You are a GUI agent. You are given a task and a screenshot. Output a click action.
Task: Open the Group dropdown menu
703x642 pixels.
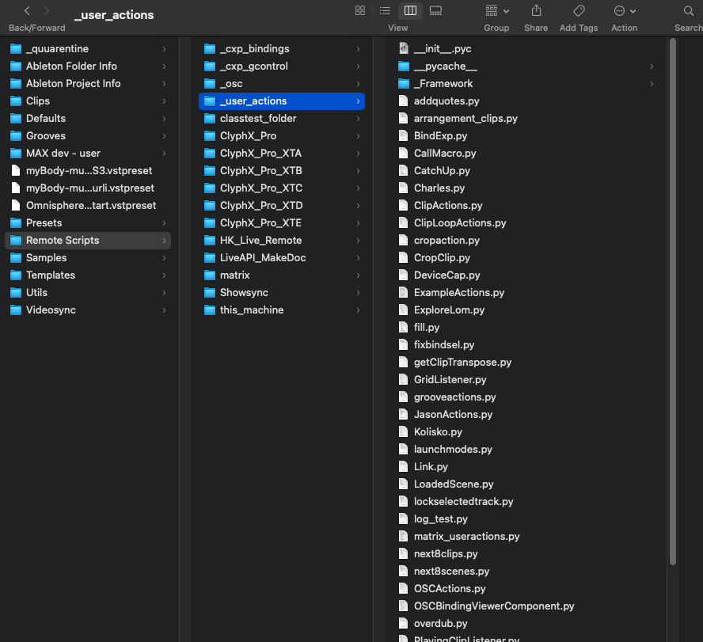496,11
